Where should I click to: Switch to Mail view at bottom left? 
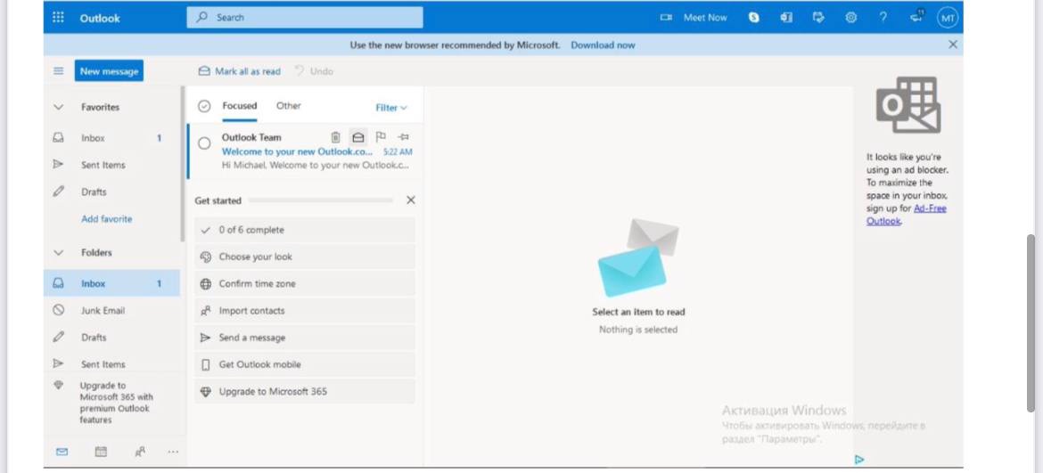tap(62, 452)
